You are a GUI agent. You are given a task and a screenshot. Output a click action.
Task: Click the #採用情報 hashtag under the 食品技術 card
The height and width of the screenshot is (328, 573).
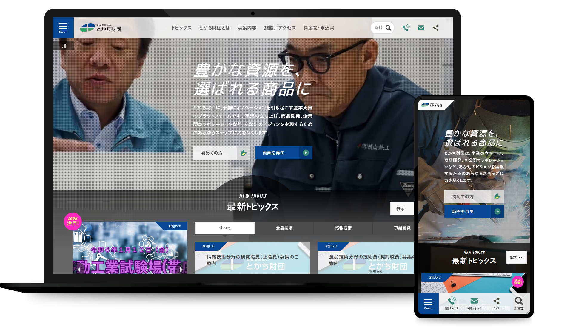point(375,271)
